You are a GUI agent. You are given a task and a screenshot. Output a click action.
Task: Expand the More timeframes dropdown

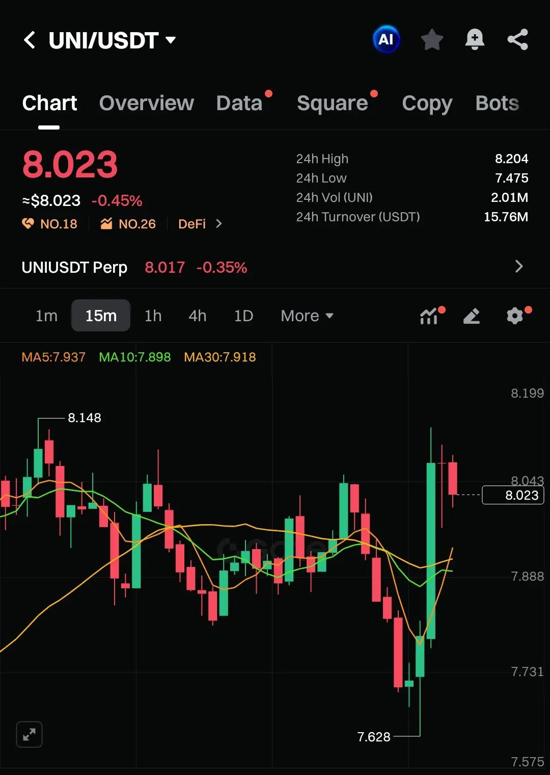pos(307,316)
